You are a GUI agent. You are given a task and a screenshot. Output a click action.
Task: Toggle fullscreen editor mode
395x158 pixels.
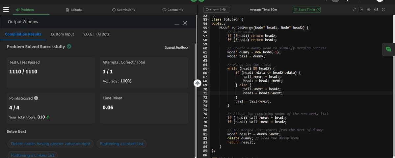[383, 10]
